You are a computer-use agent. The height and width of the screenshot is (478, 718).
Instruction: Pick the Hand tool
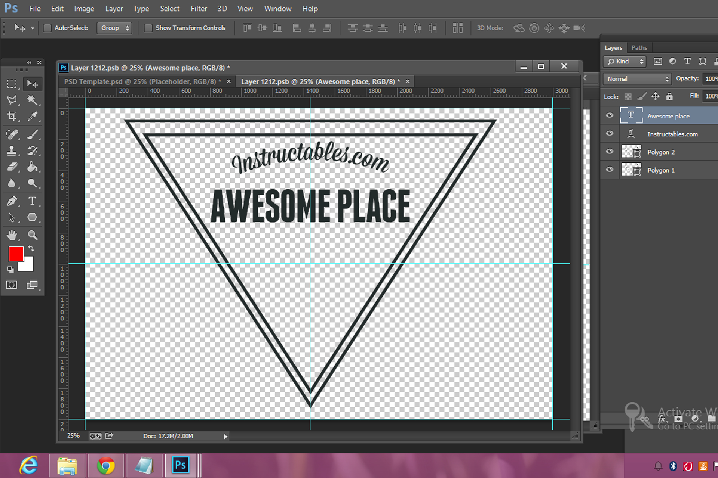click(x=12, y=235)
